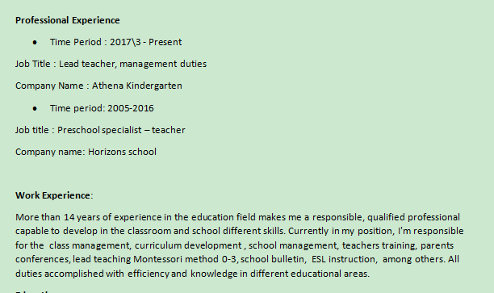Viewport: 494px width, 293px height.
Task: Click on 'Athena Kindergarten' company name
Action: click(136, 86)
